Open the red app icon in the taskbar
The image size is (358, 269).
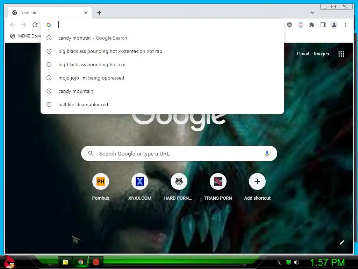pyautogui.click(x=96, y=262)
